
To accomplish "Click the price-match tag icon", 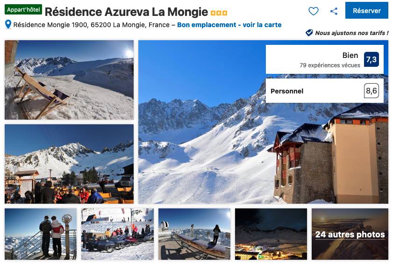I will (x=309, y=33).
